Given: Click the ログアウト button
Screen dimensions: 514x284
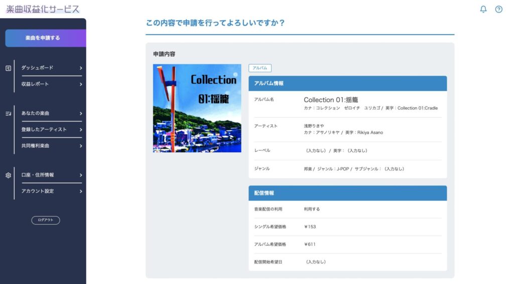Looking at the screenshot, I should [46, 220].
